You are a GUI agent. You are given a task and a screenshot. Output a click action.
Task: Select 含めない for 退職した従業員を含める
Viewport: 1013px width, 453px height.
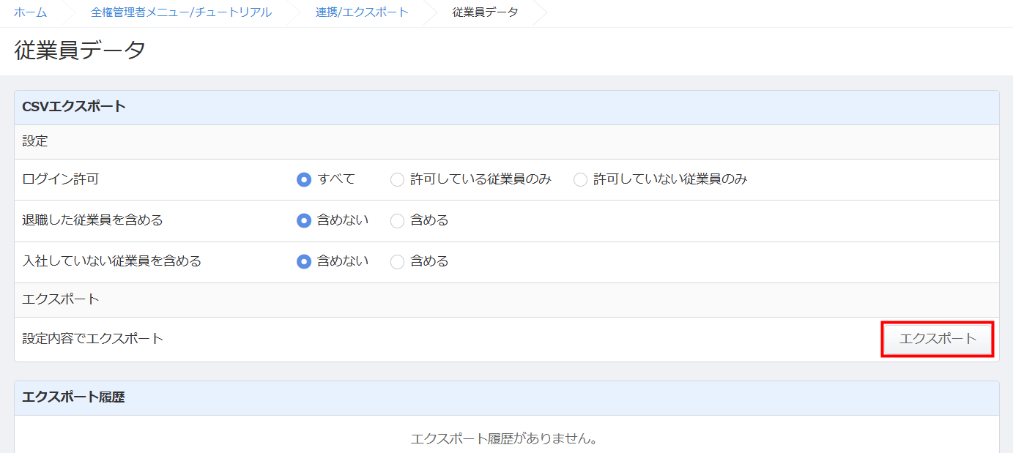(304, 220)
